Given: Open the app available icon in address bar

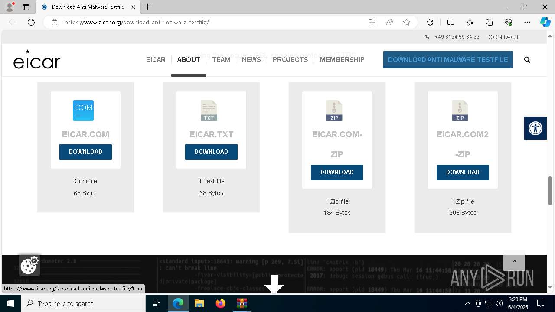Looking at the screenshot, I should [x=372, y=22].
